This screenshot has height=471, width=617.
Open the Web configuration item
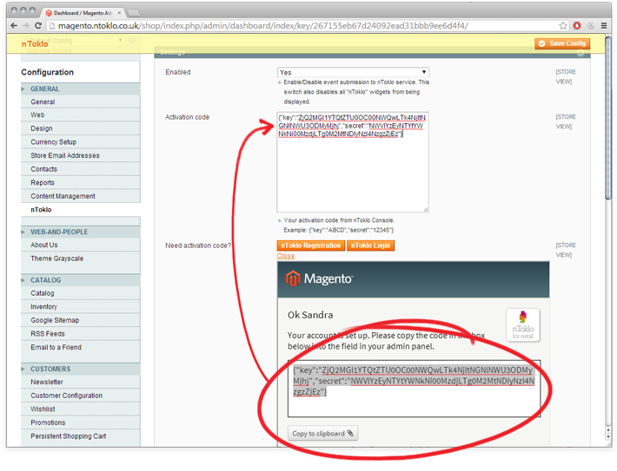37,115
